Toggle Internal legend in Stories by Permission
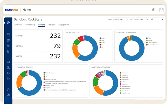The height and width of the screenshot is (104, 167). point(149,40)
